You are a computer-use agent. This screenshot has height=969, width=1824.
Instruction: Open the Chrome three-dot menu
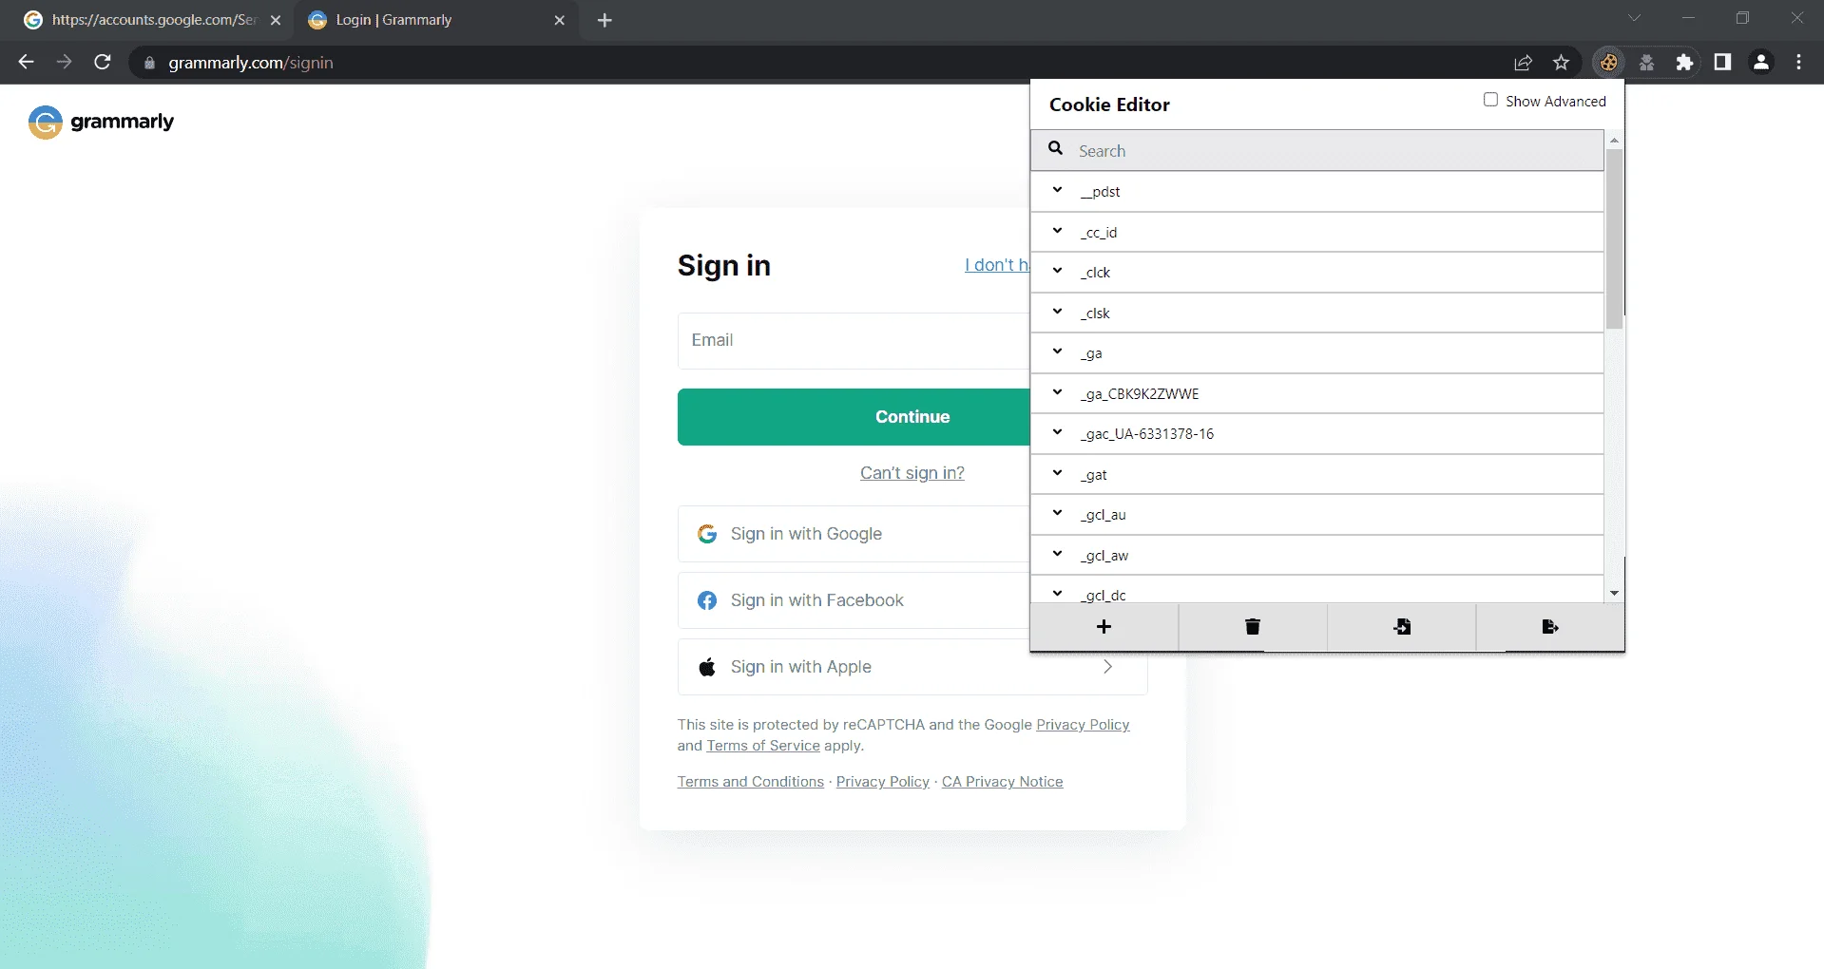pos(1798,63)
